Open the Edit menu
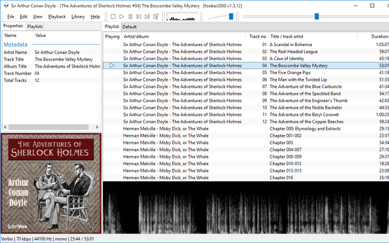Image resolution: width=389 pixels, height=243 pixels. (24, 16)
